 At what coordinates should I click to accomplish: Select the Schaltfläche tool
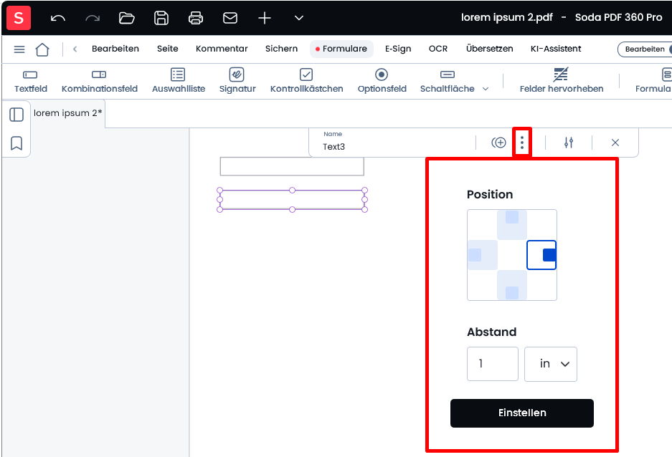click(447, 81)
